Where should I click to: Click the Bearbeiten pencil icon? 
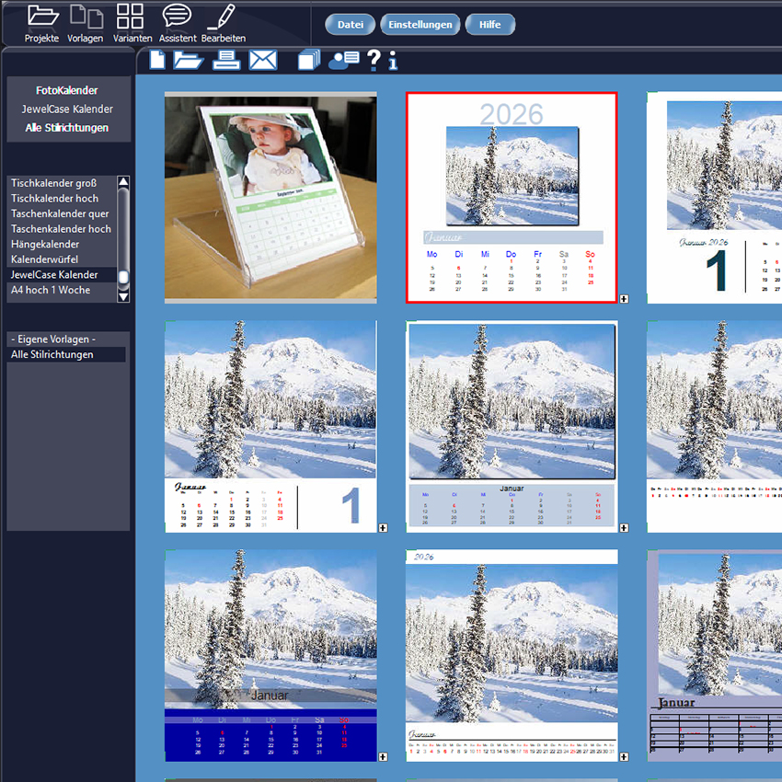click(x=223, y=22)
